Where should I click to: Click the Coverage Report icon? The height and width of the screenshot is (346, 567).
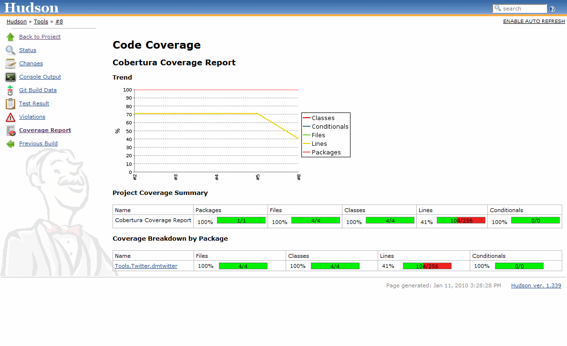tap(11, 131)
